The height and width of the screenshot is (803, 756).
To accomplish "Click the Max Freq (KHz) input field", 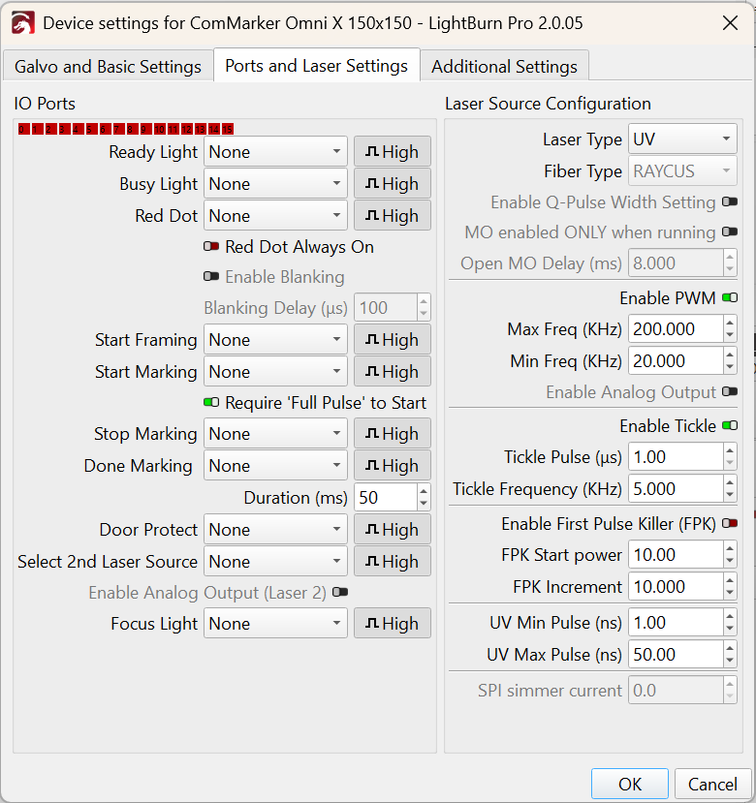I will [674, 329].
